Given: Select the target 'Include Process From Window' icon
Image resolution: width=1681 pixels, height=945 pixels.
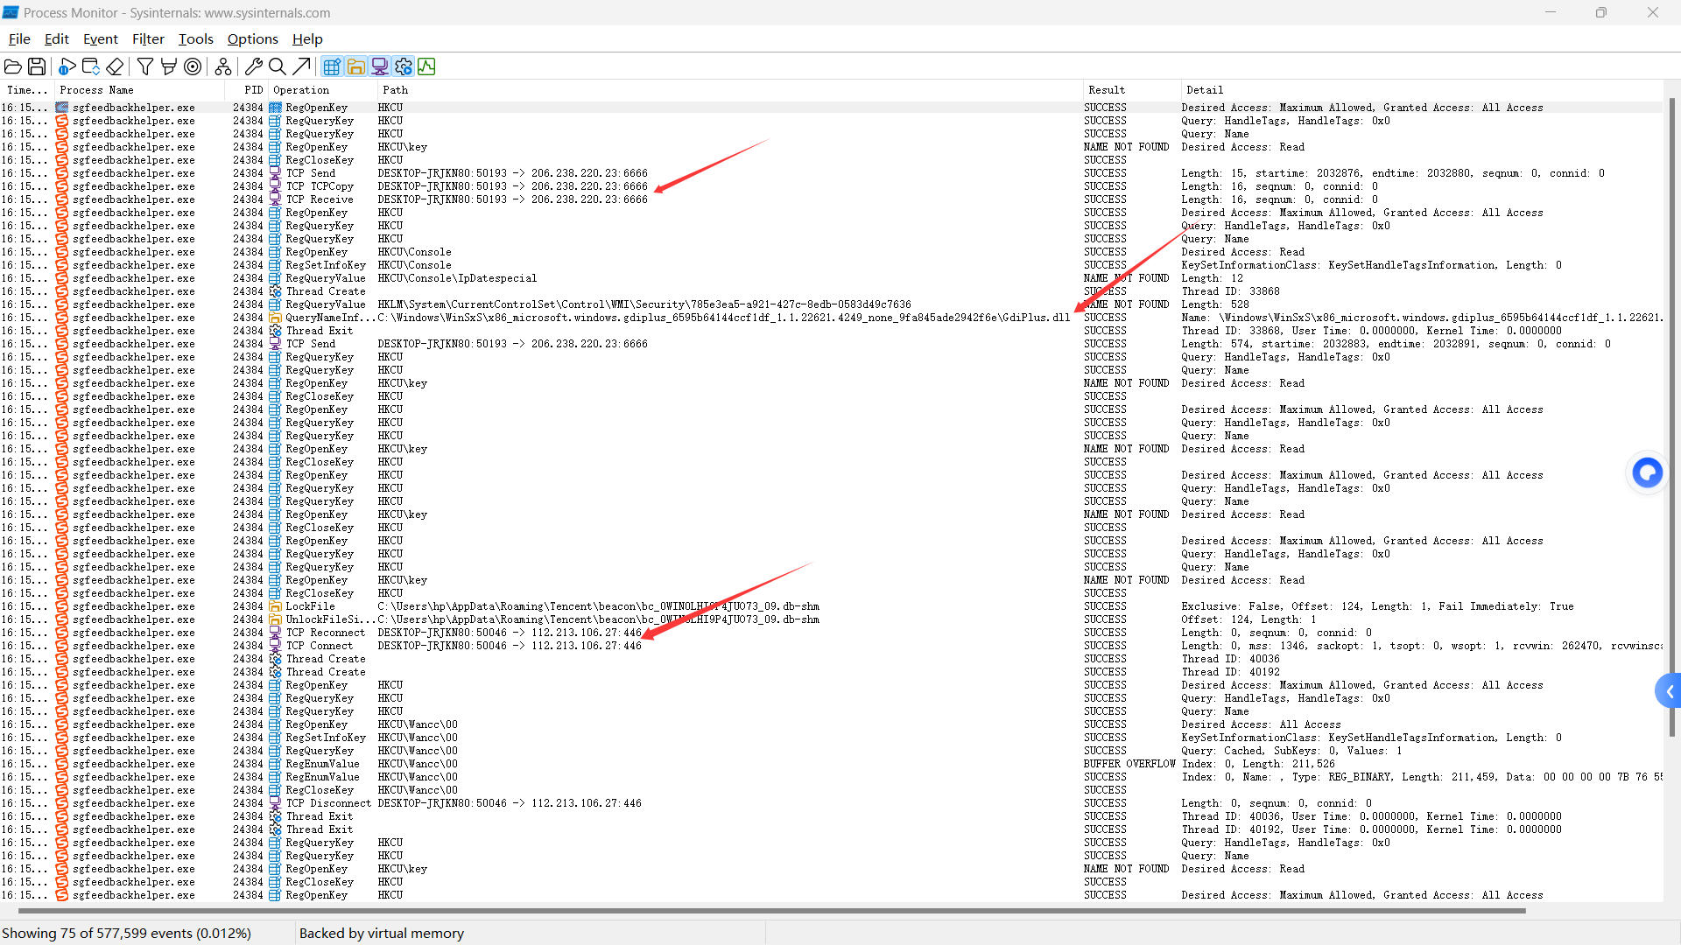Looking at the screenshot, I should tap(193, 66).
